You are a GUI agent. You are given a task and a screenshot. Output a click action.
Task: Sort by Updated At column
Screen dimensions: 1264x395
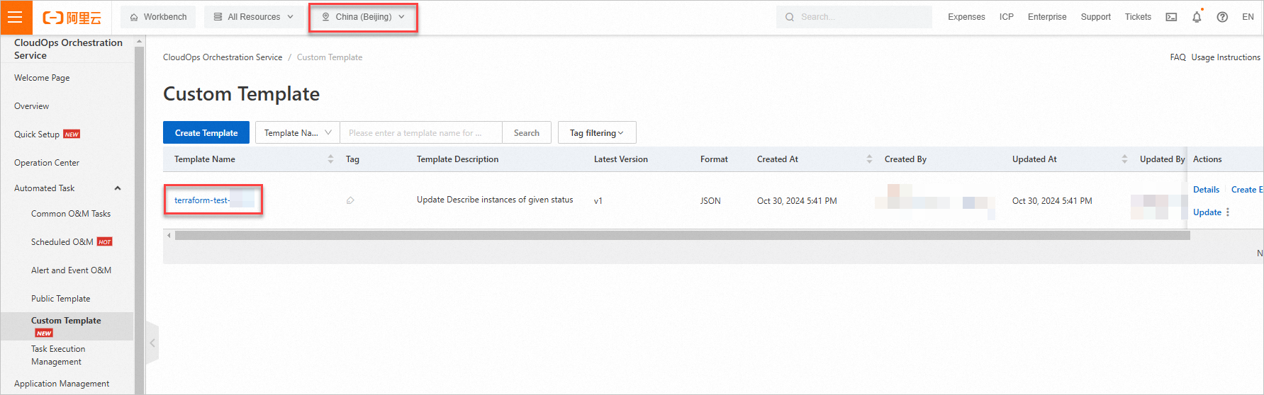[x=1124, y=159]
